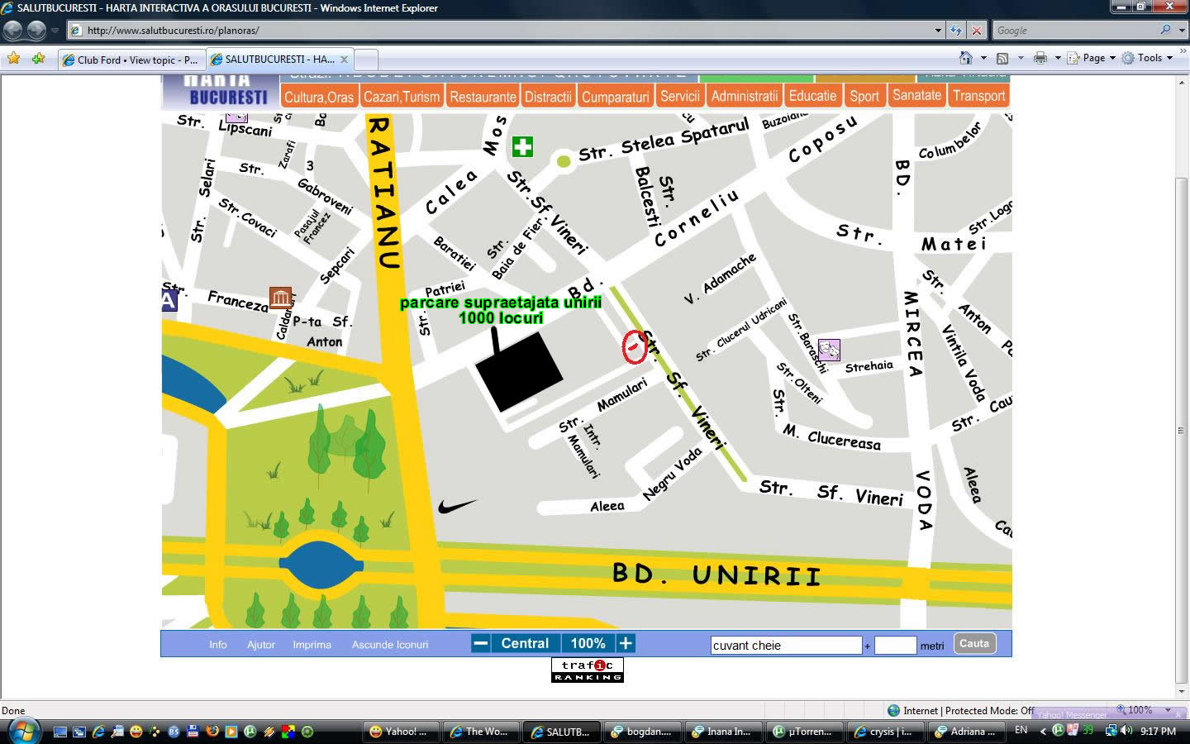This screenshot has width=1190, height=744.
Task: Click the museum icon near Str. Franceza
Action: pos(280,298)
